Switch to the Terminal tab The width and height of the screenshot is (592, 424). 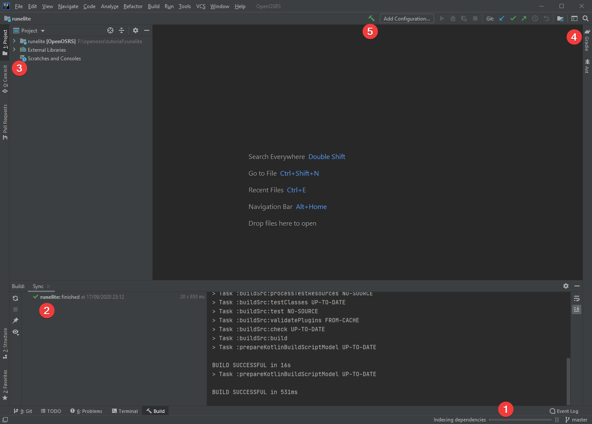click(125, 411)
